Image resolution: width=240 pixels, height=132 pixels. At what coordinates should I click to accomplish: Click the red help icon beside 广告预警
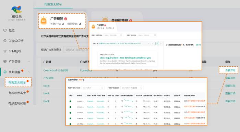[66, 19]
